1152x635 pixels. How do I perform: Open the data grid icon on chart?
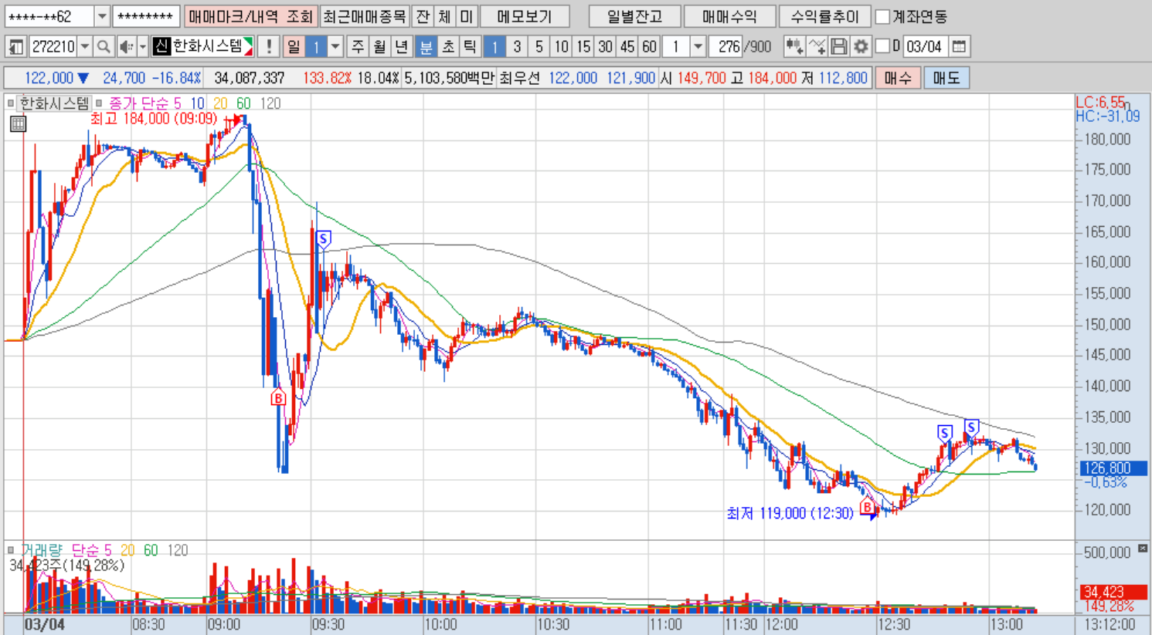[18, 123]
